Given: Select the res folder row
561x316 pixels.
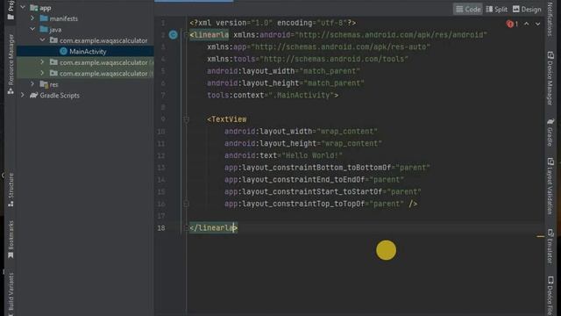Looking at the screenshot, I should [x=85, y=84].
